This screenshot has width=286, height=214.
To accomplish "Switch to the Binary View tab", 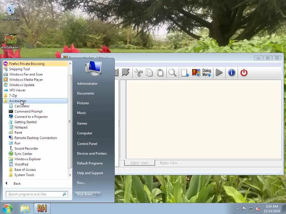I will pyautogui.click(x=169, y=163).
